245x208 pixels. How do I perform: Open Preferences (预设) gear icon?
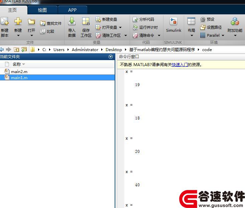click(x=203, y=19)
